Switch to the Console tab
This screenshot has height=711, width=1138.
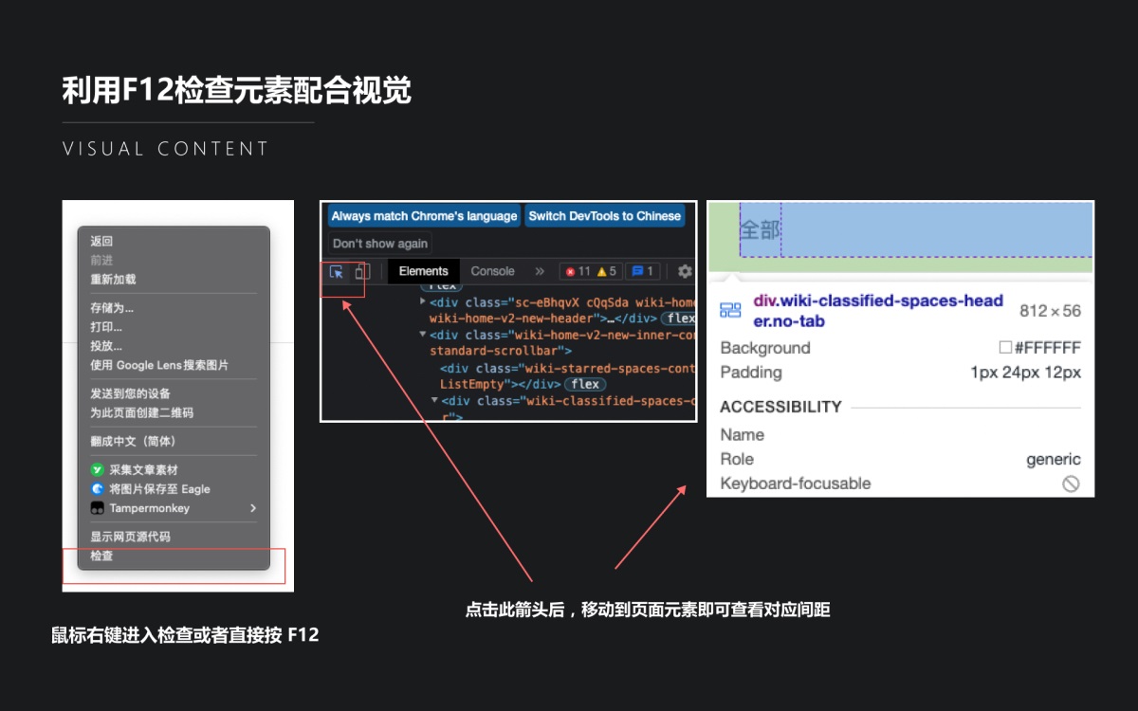492,271
